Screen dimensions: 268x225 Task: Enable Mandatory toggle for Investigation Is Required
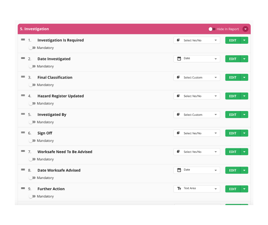click(x=32, y=48)
